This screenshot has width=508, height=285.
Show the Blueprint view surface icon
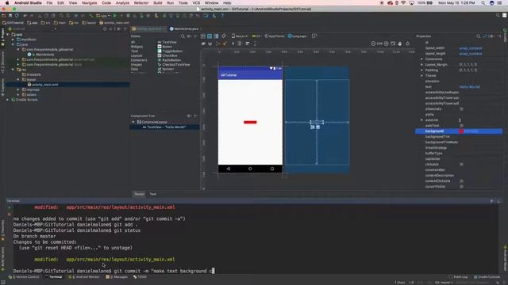(x=210, y=36)
